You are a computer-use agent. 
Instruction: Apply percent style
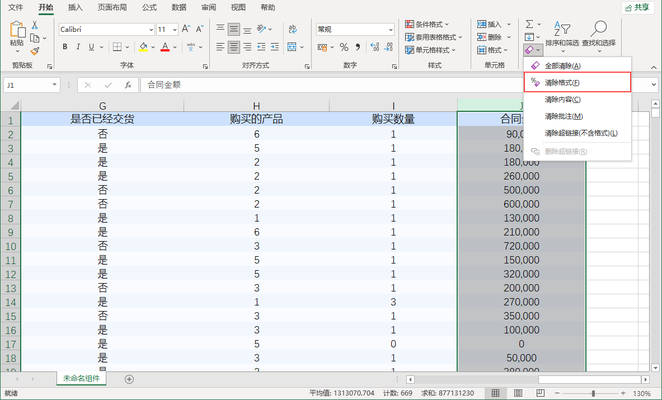[x=344, y=47]
